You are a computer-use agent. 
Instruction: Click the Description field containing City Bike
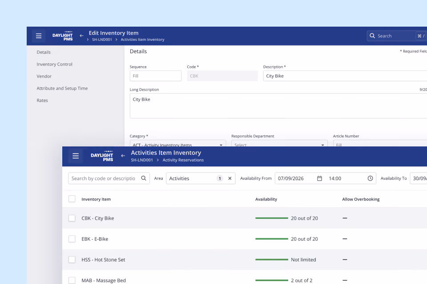coord(345,76)
